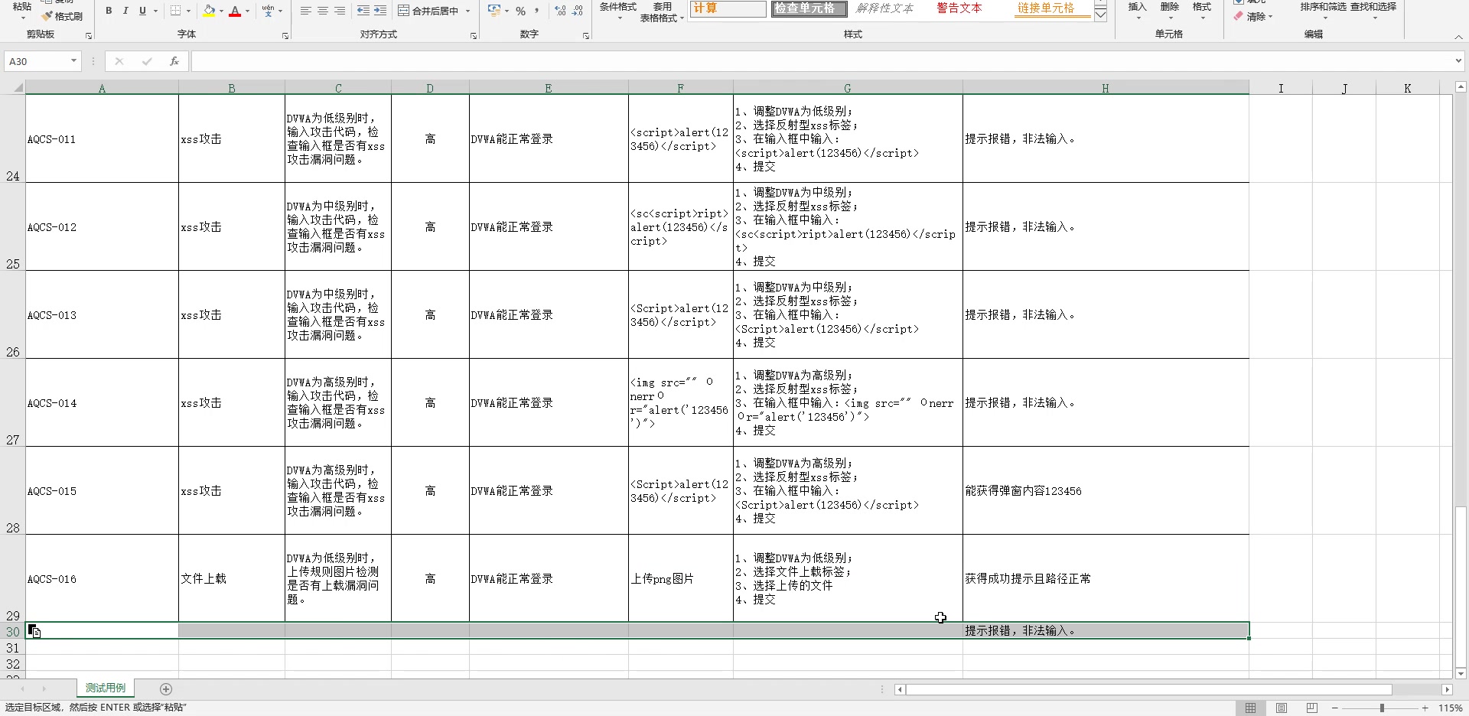Click the zoom out minus button
The width and height of the screenshot is (1469, 716).
(1335, 708)
